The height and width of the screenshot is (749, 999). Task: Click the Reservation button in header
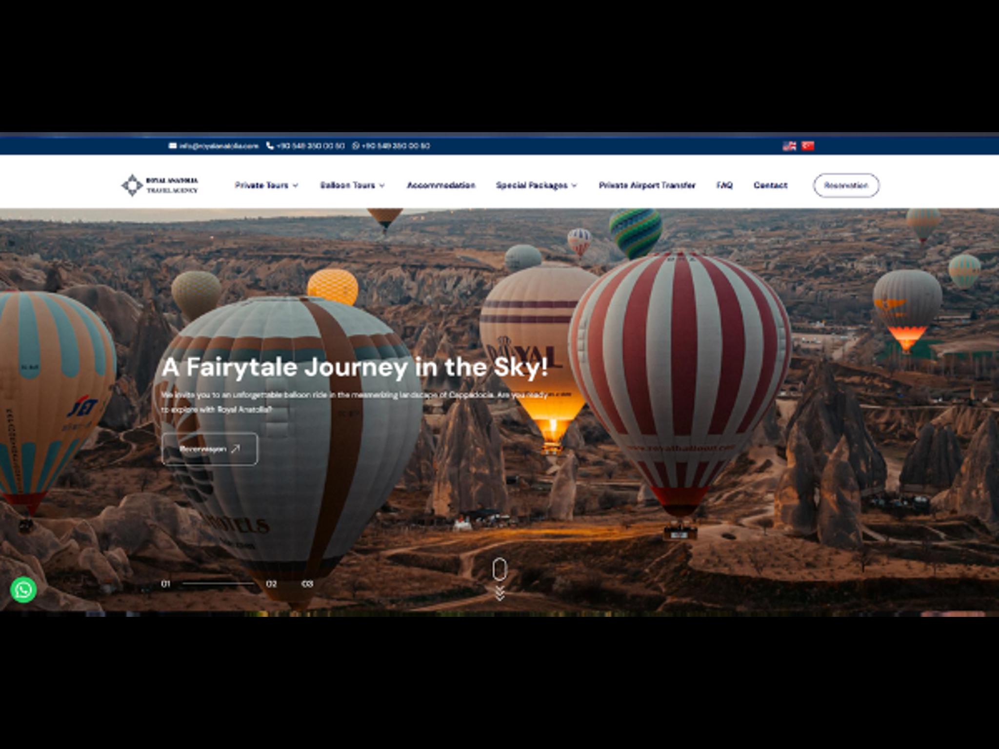(x=846, y=185)
